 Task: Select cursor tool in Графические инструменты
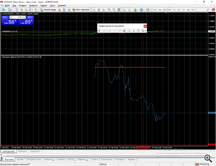pyautogui.click(x=99, y=31)
